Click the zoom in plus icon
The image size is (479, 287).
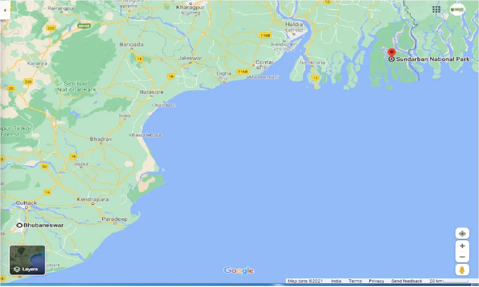click(462, 246)
